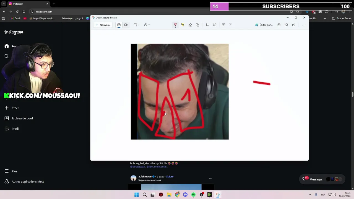Open OBS Studio from the taskbar
The image size is (354, 199).
tap(202, 195)
